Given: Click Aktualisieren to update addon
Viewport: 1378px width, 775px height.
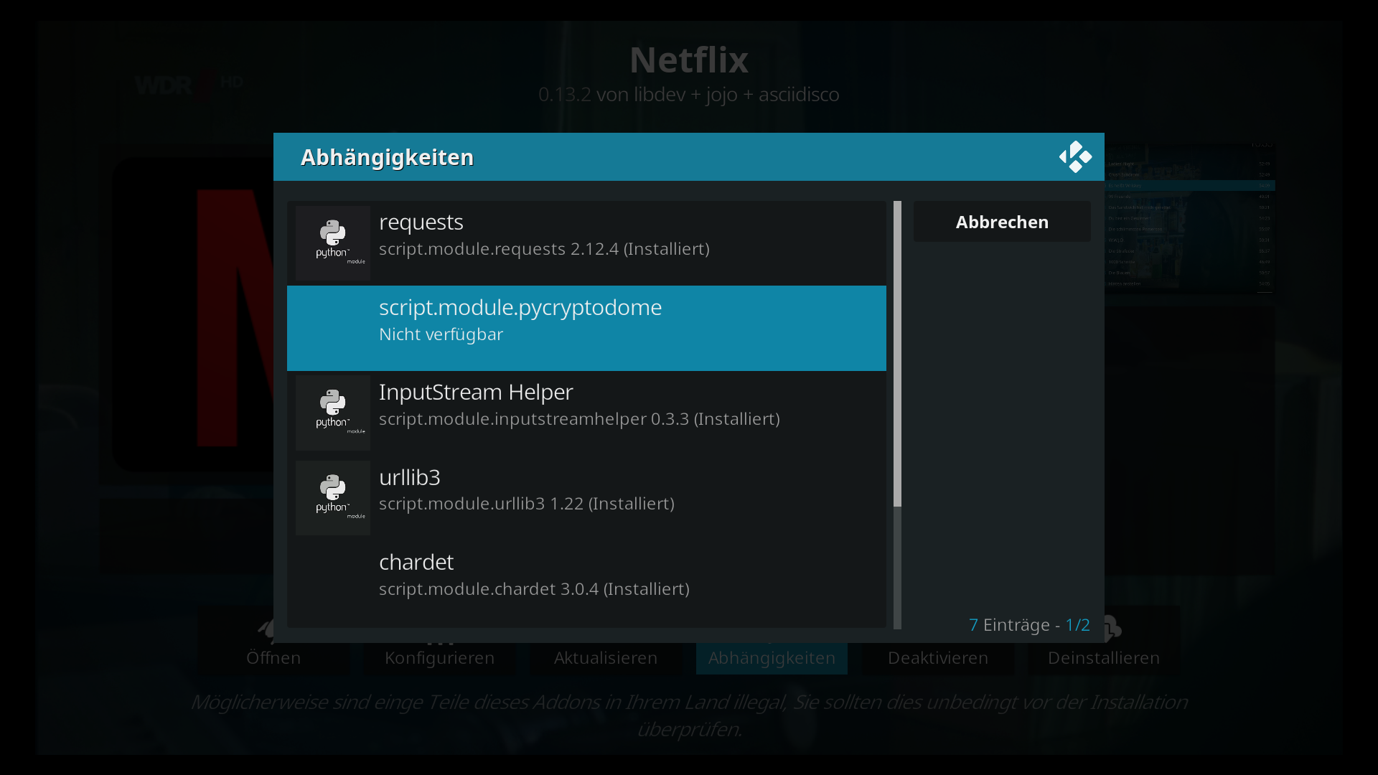Looking at the screenshot, I should coord(606,657).
